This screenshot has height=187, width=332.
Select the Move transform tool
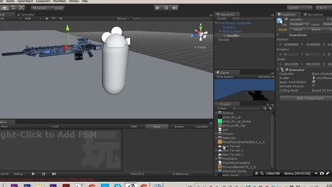(x=5, y=8)
